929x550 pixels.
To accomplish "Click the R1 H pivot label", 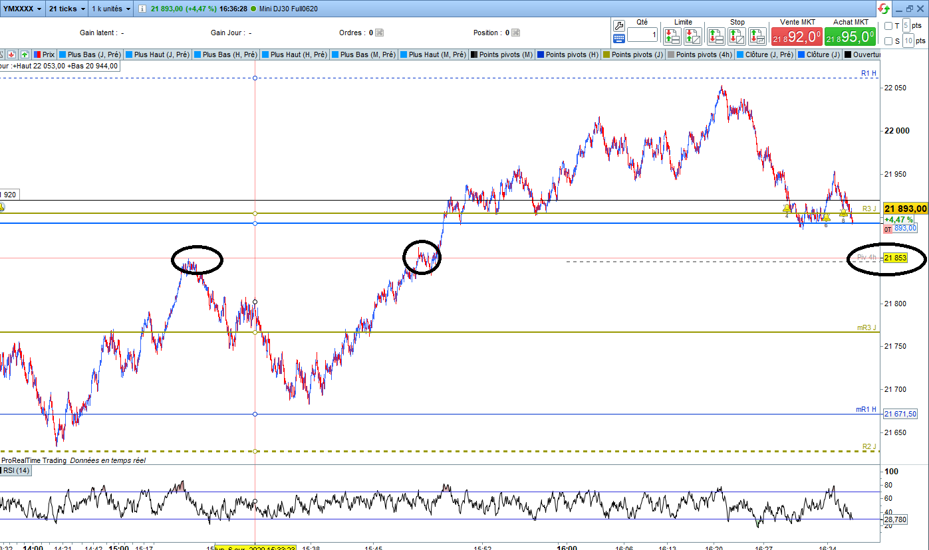I will point(868,73).
